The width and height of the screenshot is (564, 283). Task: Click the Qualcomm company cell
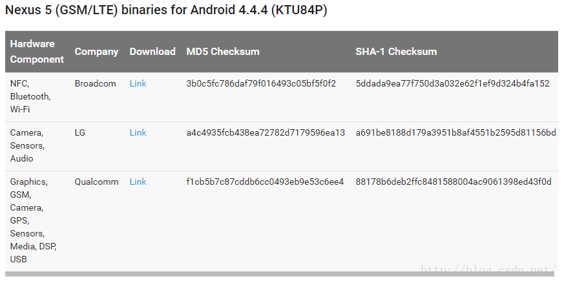point(96,182)
